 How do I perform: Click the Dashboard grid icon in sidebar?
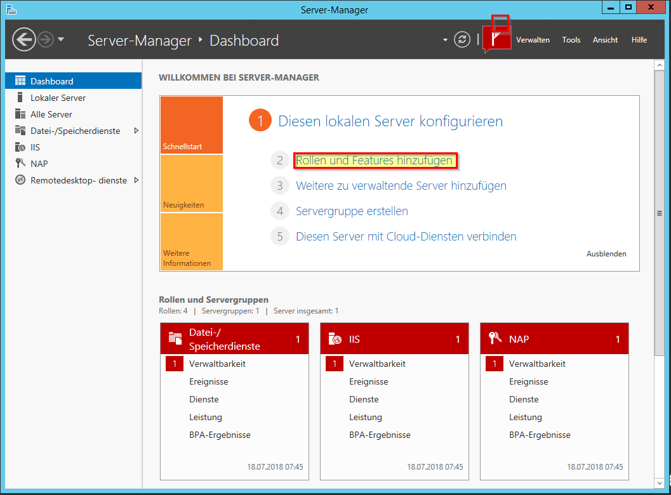pos(20,81)
